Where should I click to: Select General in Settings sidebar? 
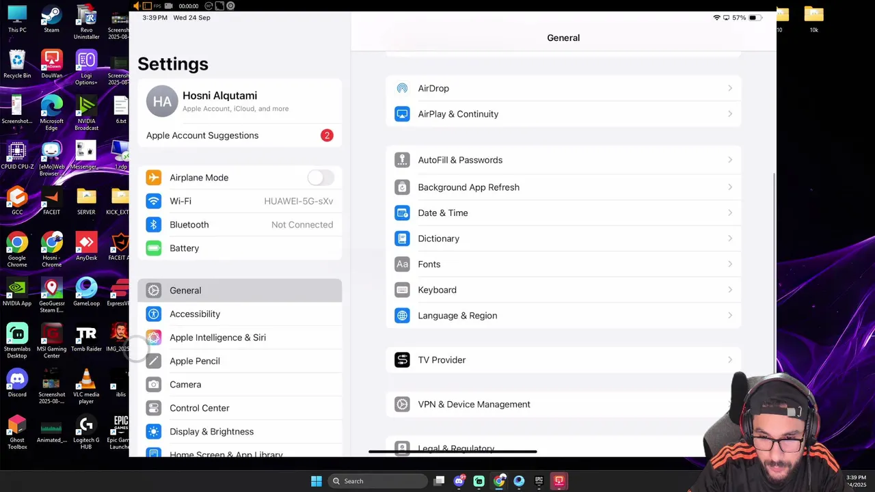[x=239, y=290]
